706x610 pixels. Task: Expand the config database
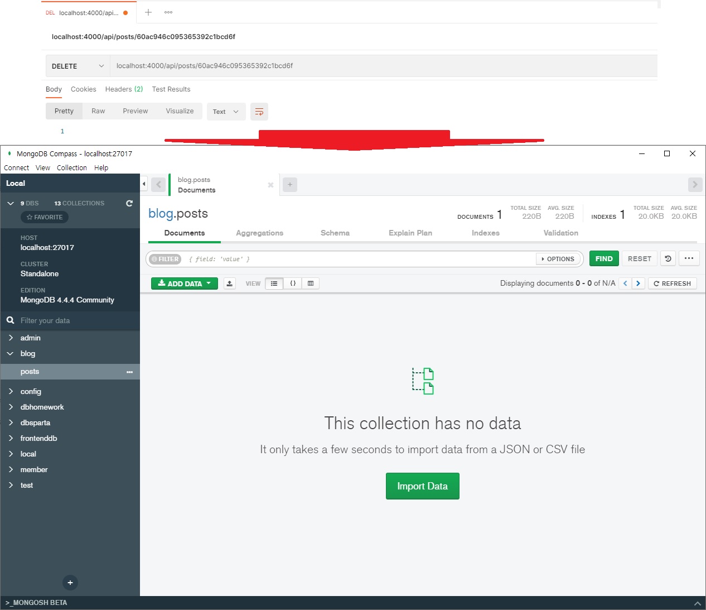coord(11,391)
